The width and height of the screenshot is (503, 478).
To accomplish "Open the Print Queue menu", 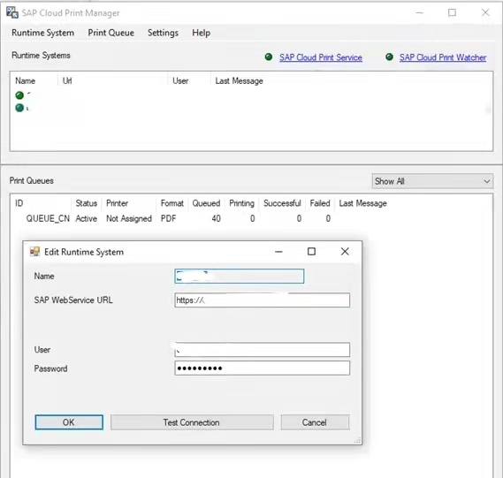I will point(111,33).
